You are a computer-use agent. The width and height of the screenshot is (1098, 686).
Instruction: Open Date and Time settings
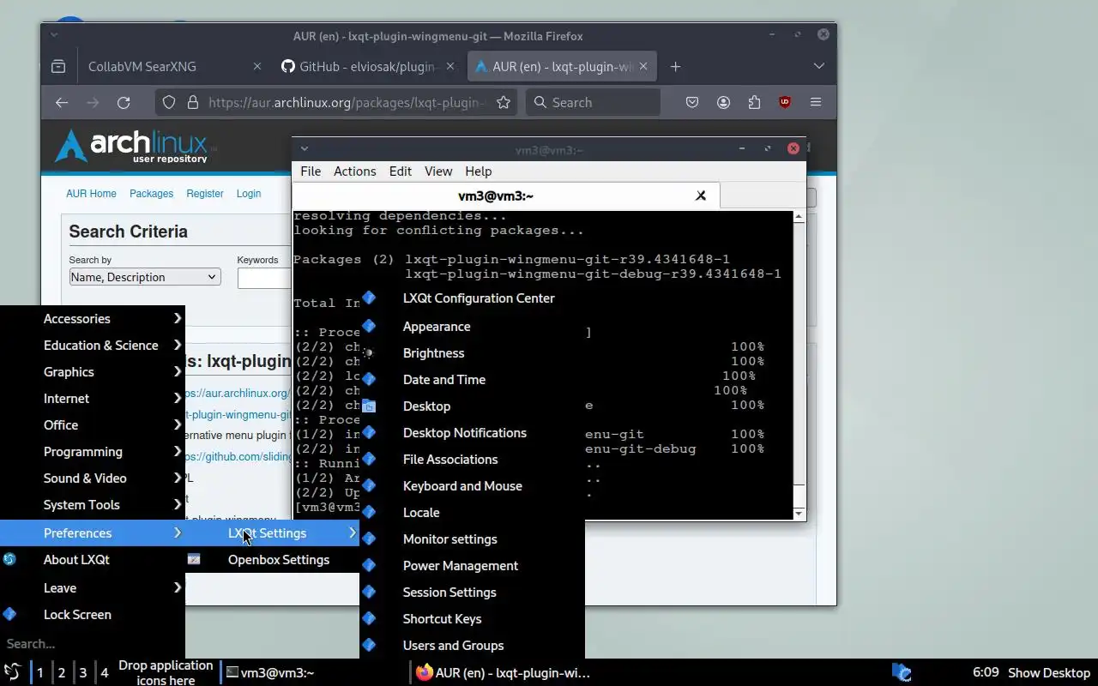[472, 380]
